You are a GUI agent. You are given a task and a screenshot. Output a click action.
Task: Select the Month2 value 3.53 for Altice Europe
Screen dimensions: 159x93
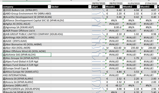tap(131, 72)
